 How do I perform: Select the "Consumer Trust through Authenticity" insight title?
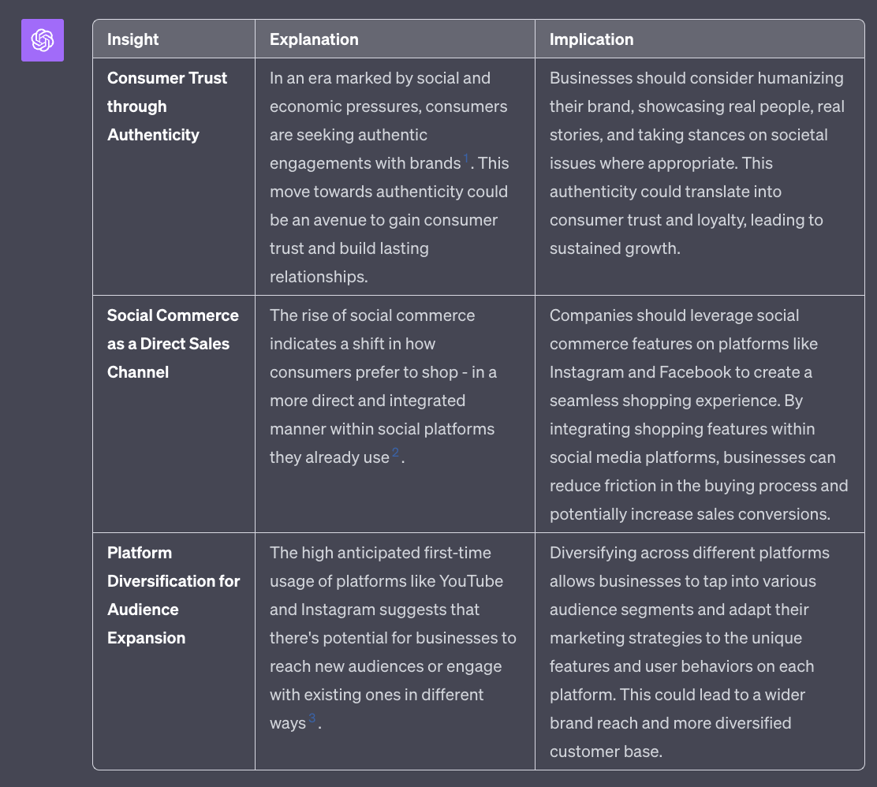(x=166, y=106)
